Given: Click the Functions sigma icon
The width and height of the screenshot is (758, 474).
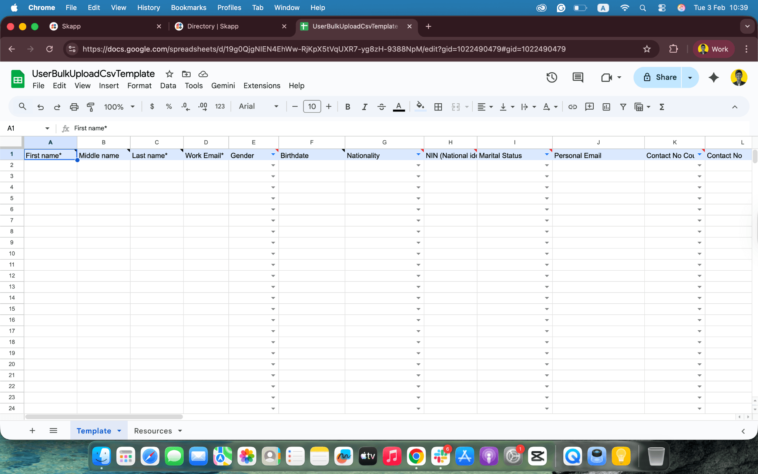Looking at the screenshot, I should coord(662,107).
